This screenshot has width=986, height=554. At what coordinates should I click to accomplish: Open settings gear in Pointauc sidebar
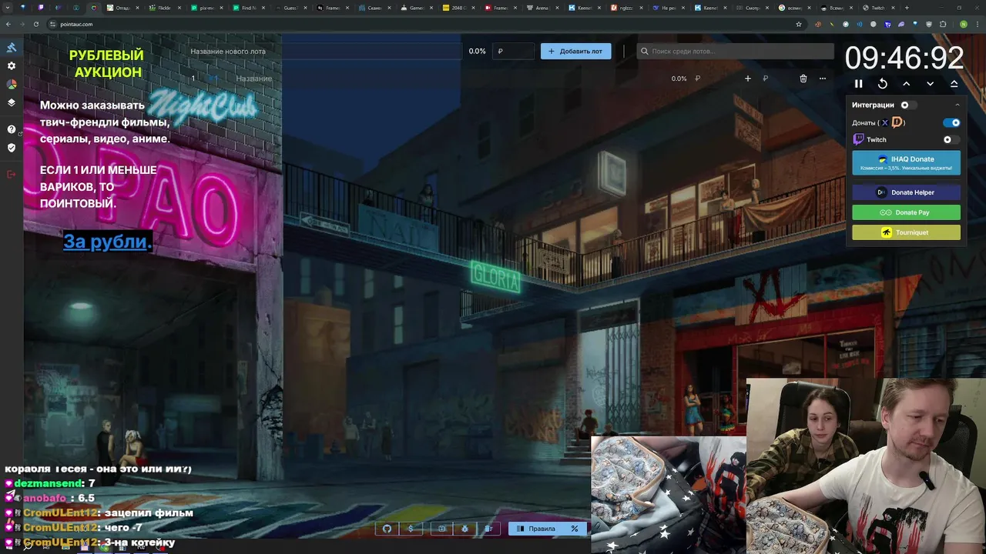coord(12,66)
